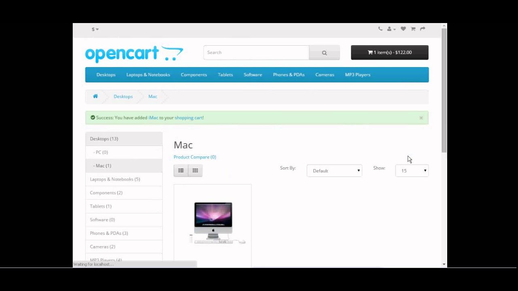
Task: Click the scrollbar down arrow
Action: [x=444, y=264]
